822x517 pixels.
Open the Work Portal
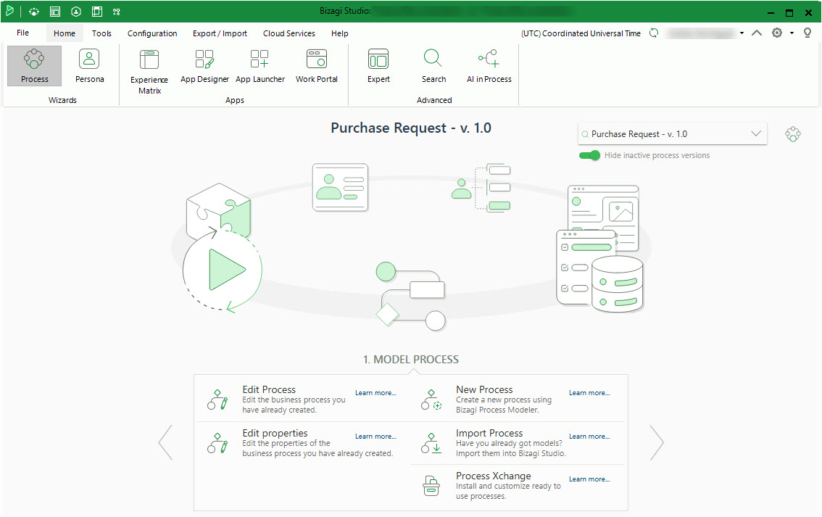(317, 65)
